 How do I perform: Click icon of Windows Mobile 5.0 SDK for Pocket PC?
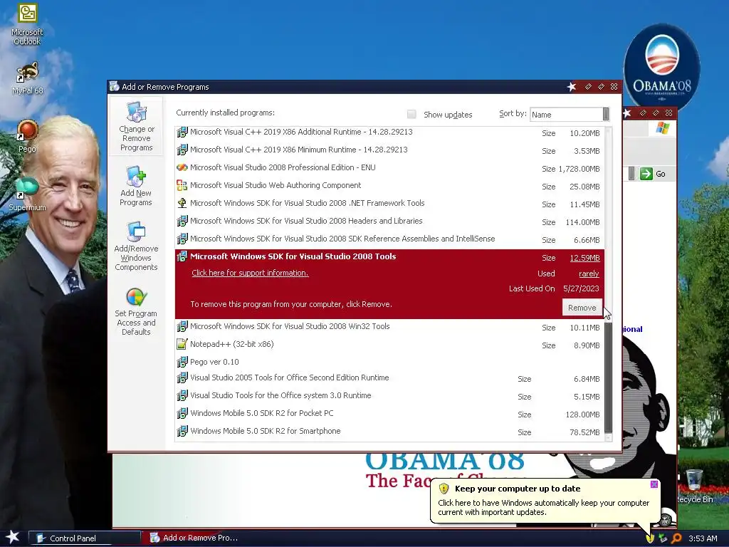182,413
